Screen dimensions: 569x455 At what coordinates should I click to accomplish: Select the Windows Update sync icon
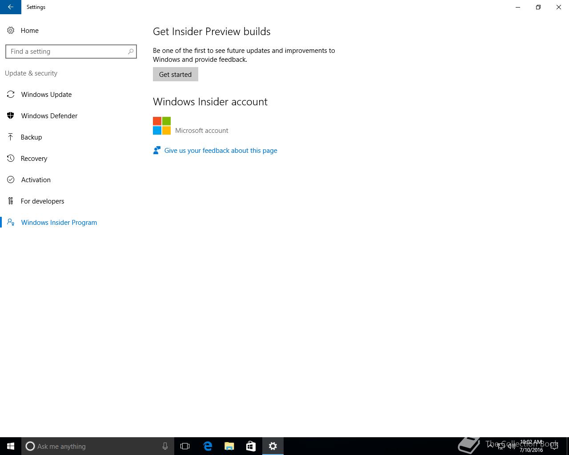pyautogui.click(x=11, y=95)
